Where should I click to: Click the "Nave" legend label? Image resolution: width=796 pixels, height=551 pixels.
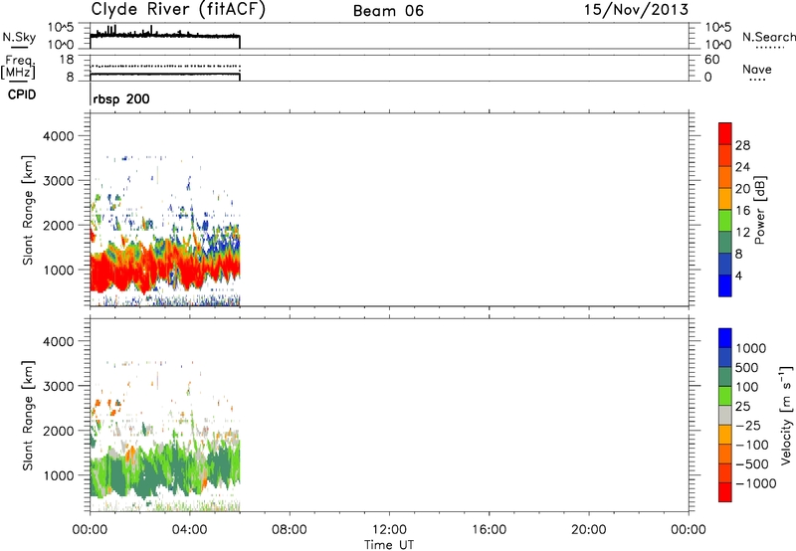757,69
